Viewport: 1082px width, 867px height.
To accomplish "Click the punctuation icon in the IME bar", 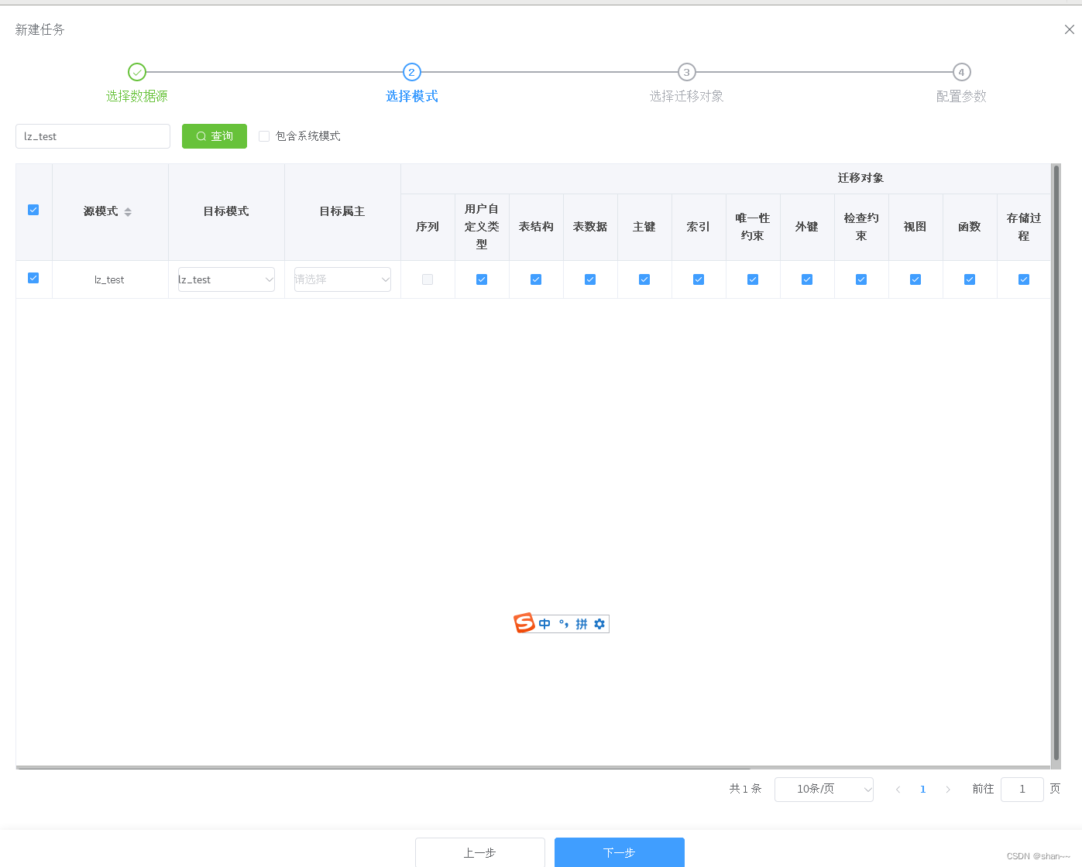I will coord(564,624).
